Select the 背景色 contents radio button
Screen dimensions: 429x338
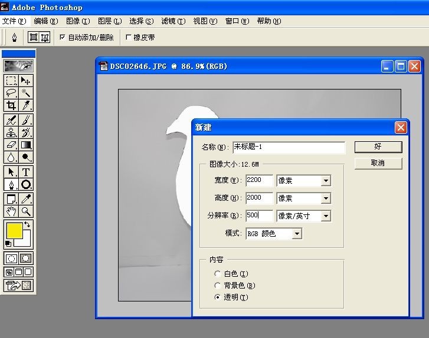pyautogui.click(x=218, y=286)
